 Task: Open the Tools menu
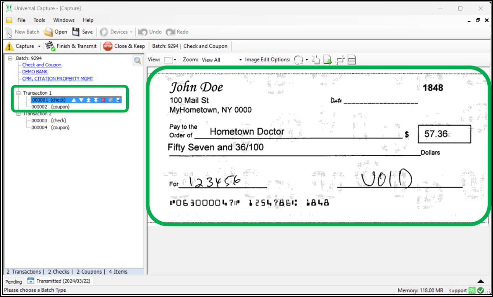pos(39,20)
